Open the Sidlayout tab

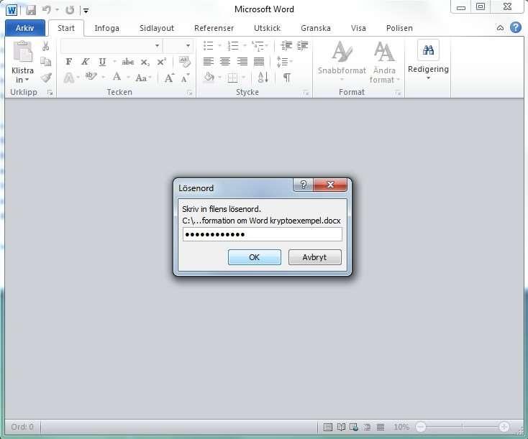click(x=157, y=28)
